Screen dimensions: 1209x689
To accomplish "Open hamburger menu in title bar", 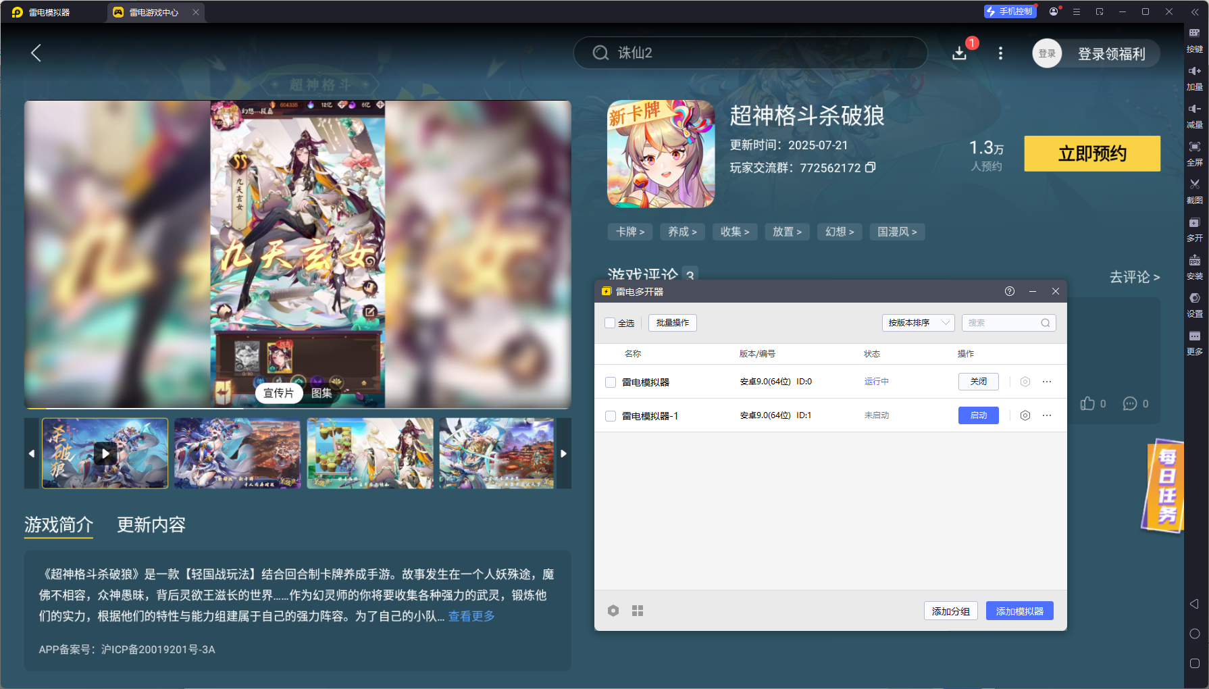I will point(1077,11).
